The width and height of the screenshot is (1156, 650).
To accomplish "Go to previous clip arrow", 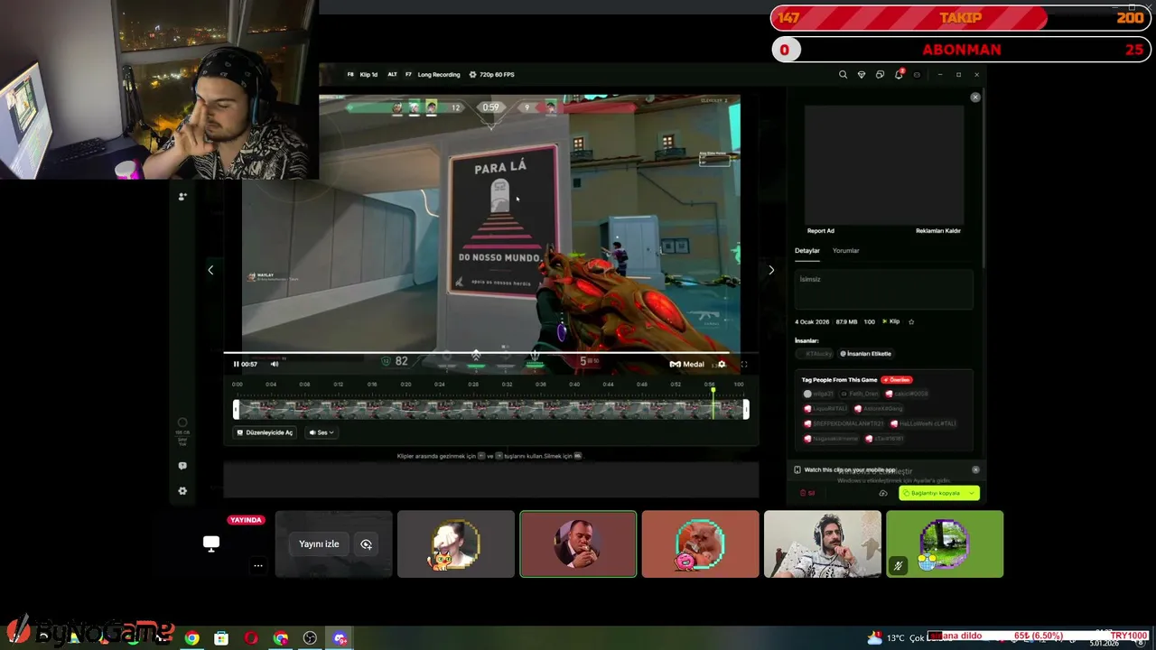I will click(x=210, y=270).
